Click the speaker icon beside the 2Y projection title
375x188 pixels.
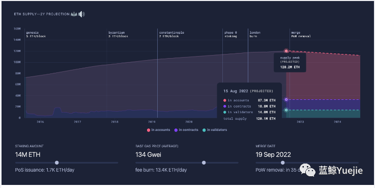tap(81, 14)
